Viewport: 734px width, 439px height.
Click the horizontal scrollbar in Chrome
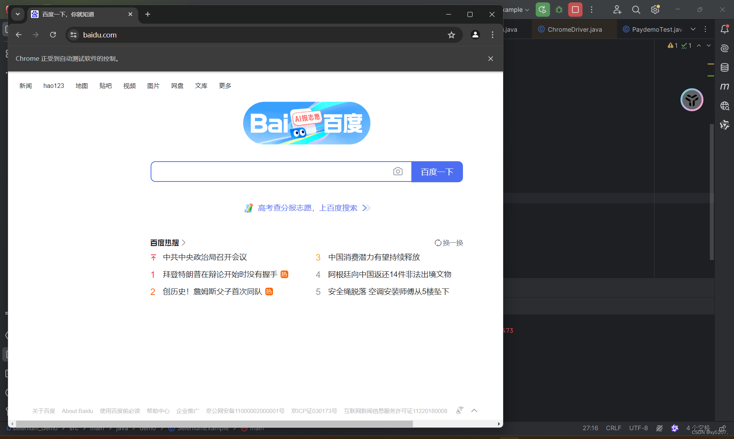click(214, 424)
